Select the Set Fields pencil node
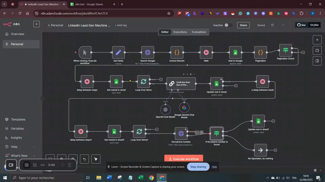Image resolution: width=325 pixels, height=182 pixels. point(119,52)
